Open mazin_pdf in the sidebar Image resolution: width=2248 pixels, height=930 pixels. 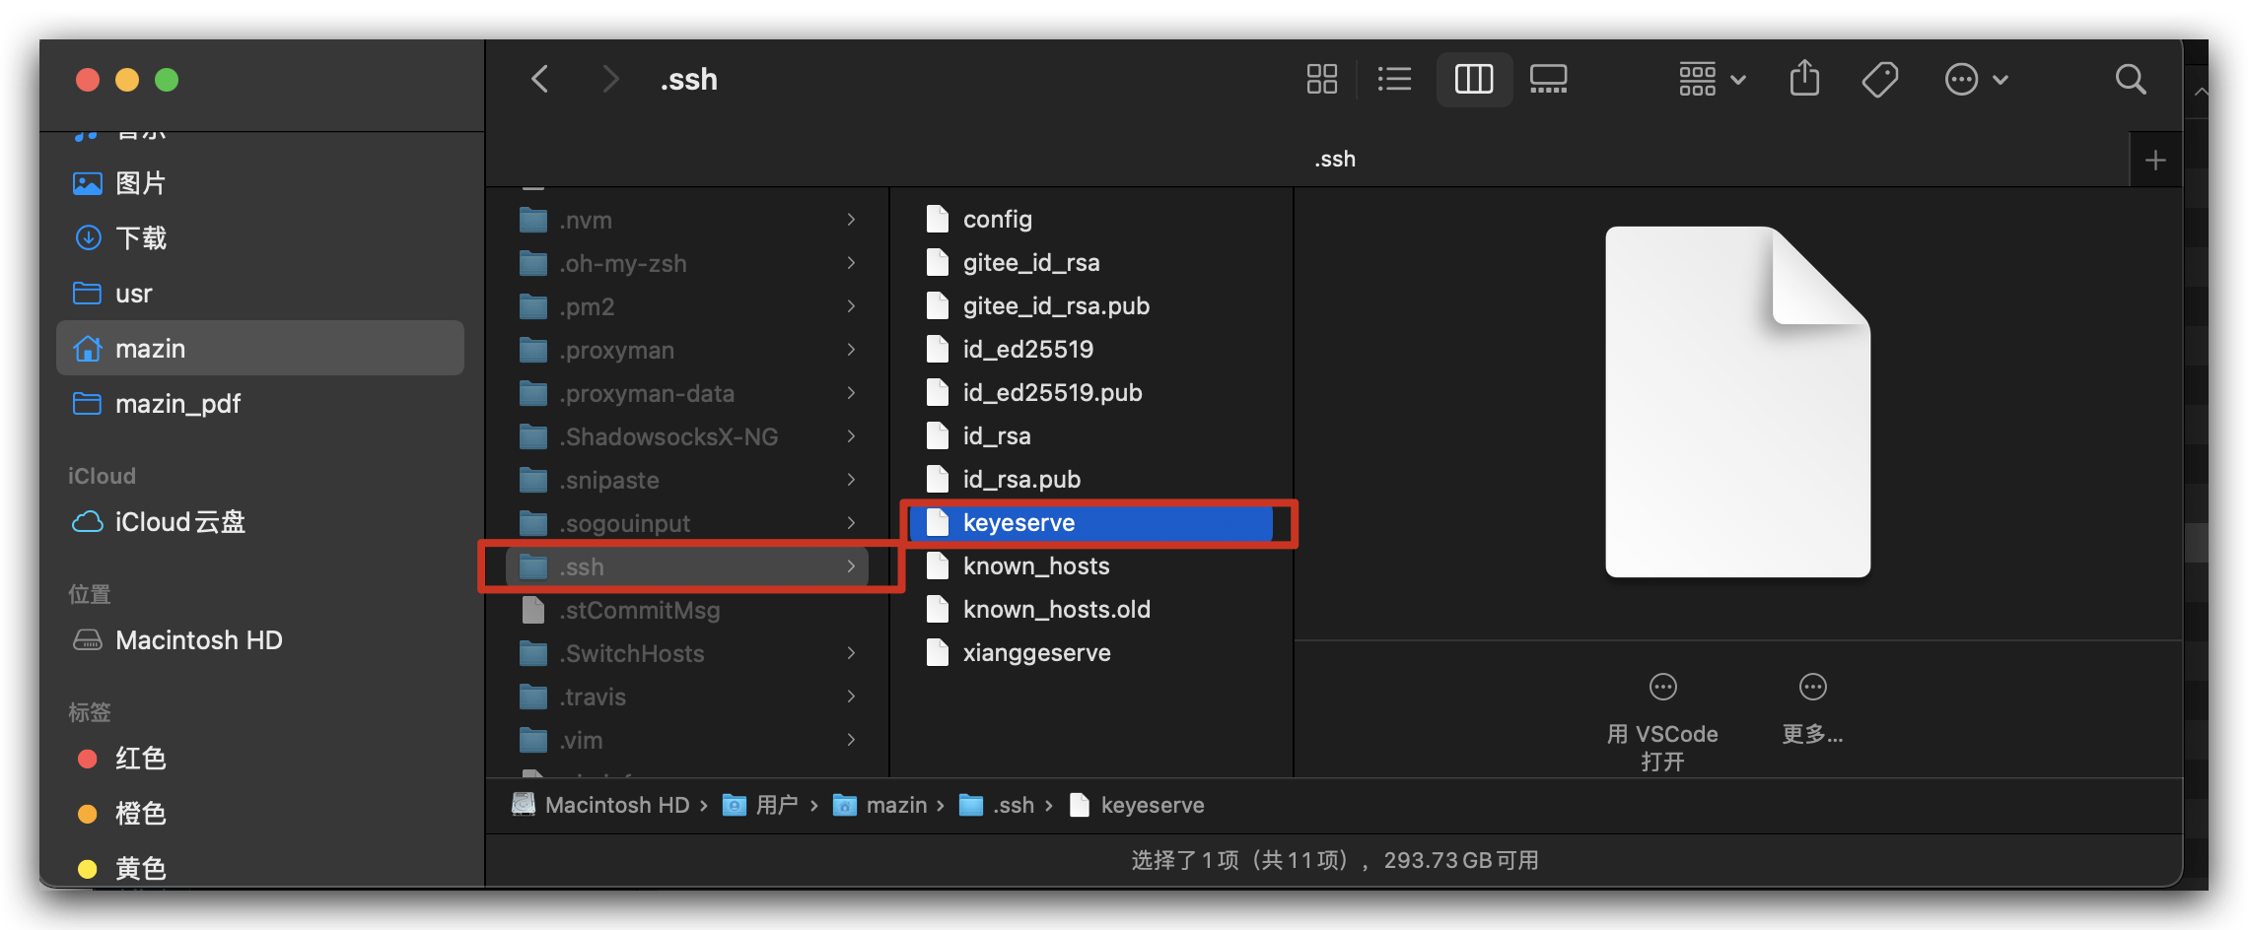pos(260,404)
